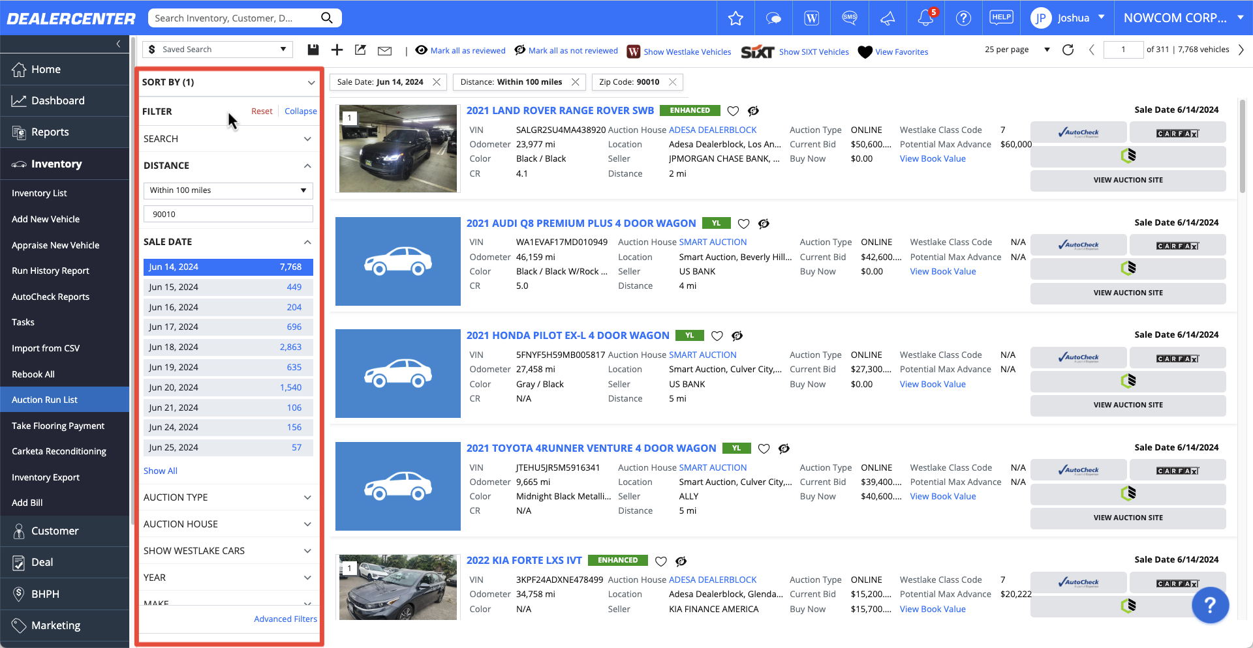Save the current search using the disk icon
Screen dimensions: 1253x648
313,49
